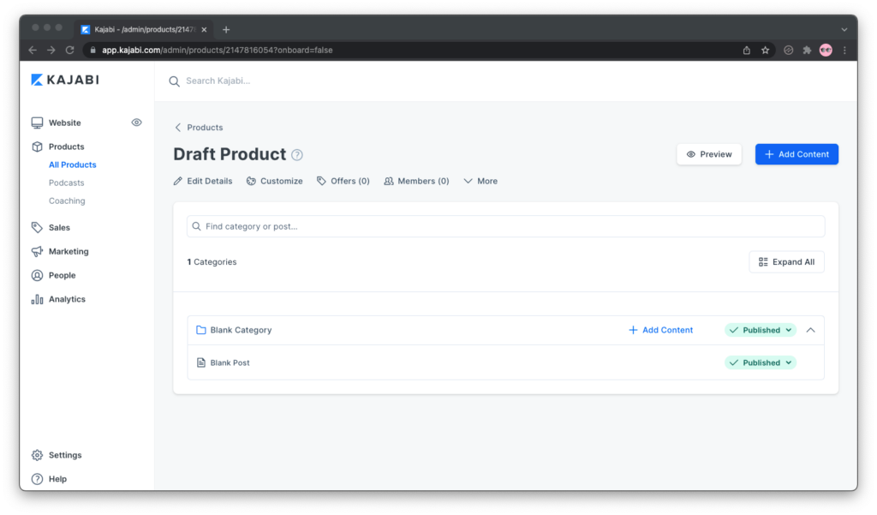Viewport: 877px width, 515px height.
Task: Click the Settings gear icon
Action: [37, 455]
